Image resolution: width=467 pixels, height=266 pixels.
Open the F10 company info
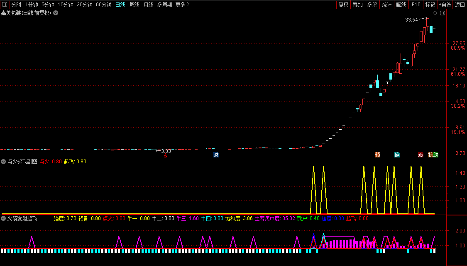click(416, 5)
